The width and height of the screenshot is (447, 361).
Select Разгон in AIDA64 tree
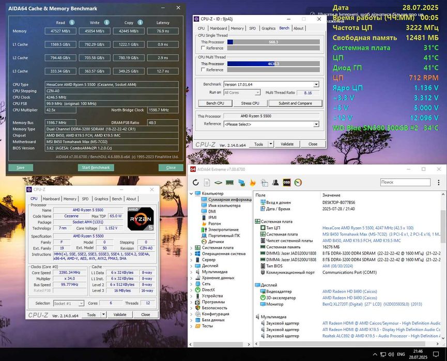(x=214, y=224)
